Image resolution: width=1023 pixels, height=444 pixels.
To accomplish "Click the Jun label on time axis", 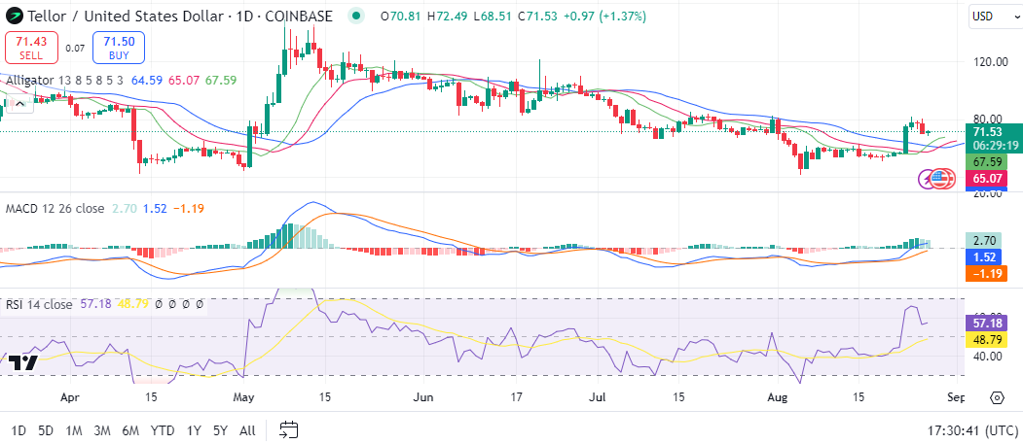I will 424,396.
